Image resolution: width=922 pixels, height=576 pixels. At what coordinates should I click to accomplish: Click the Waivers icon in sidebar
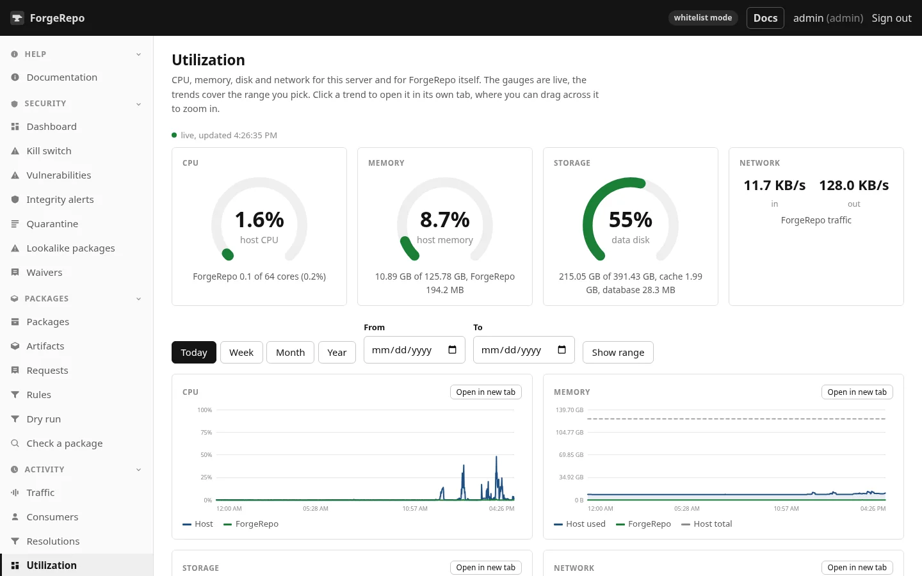pos(15,273)
